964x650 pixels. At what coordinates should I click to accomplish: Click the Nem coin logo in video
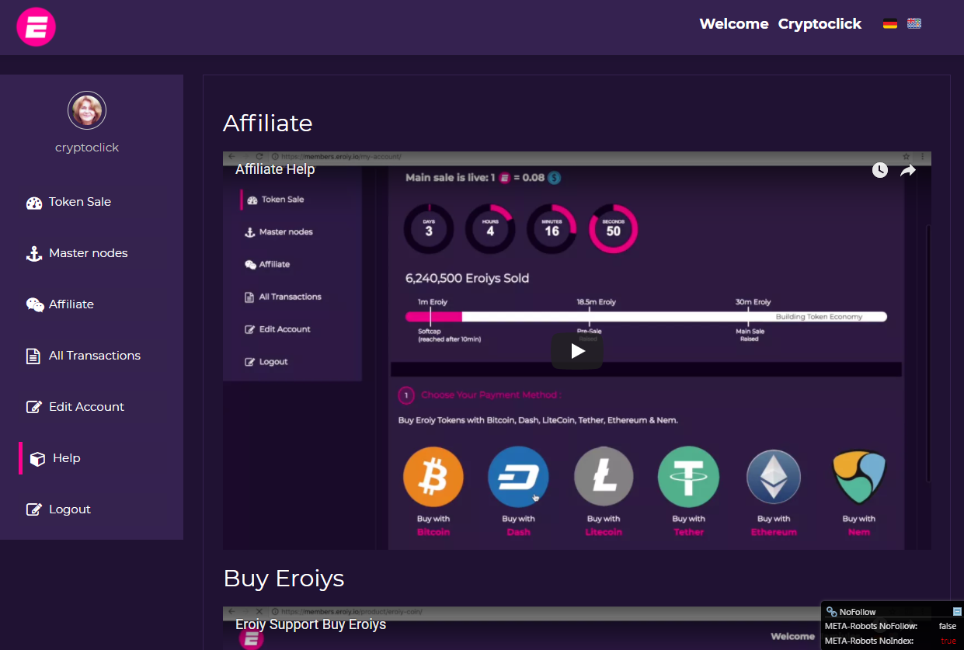pos(859,478)
